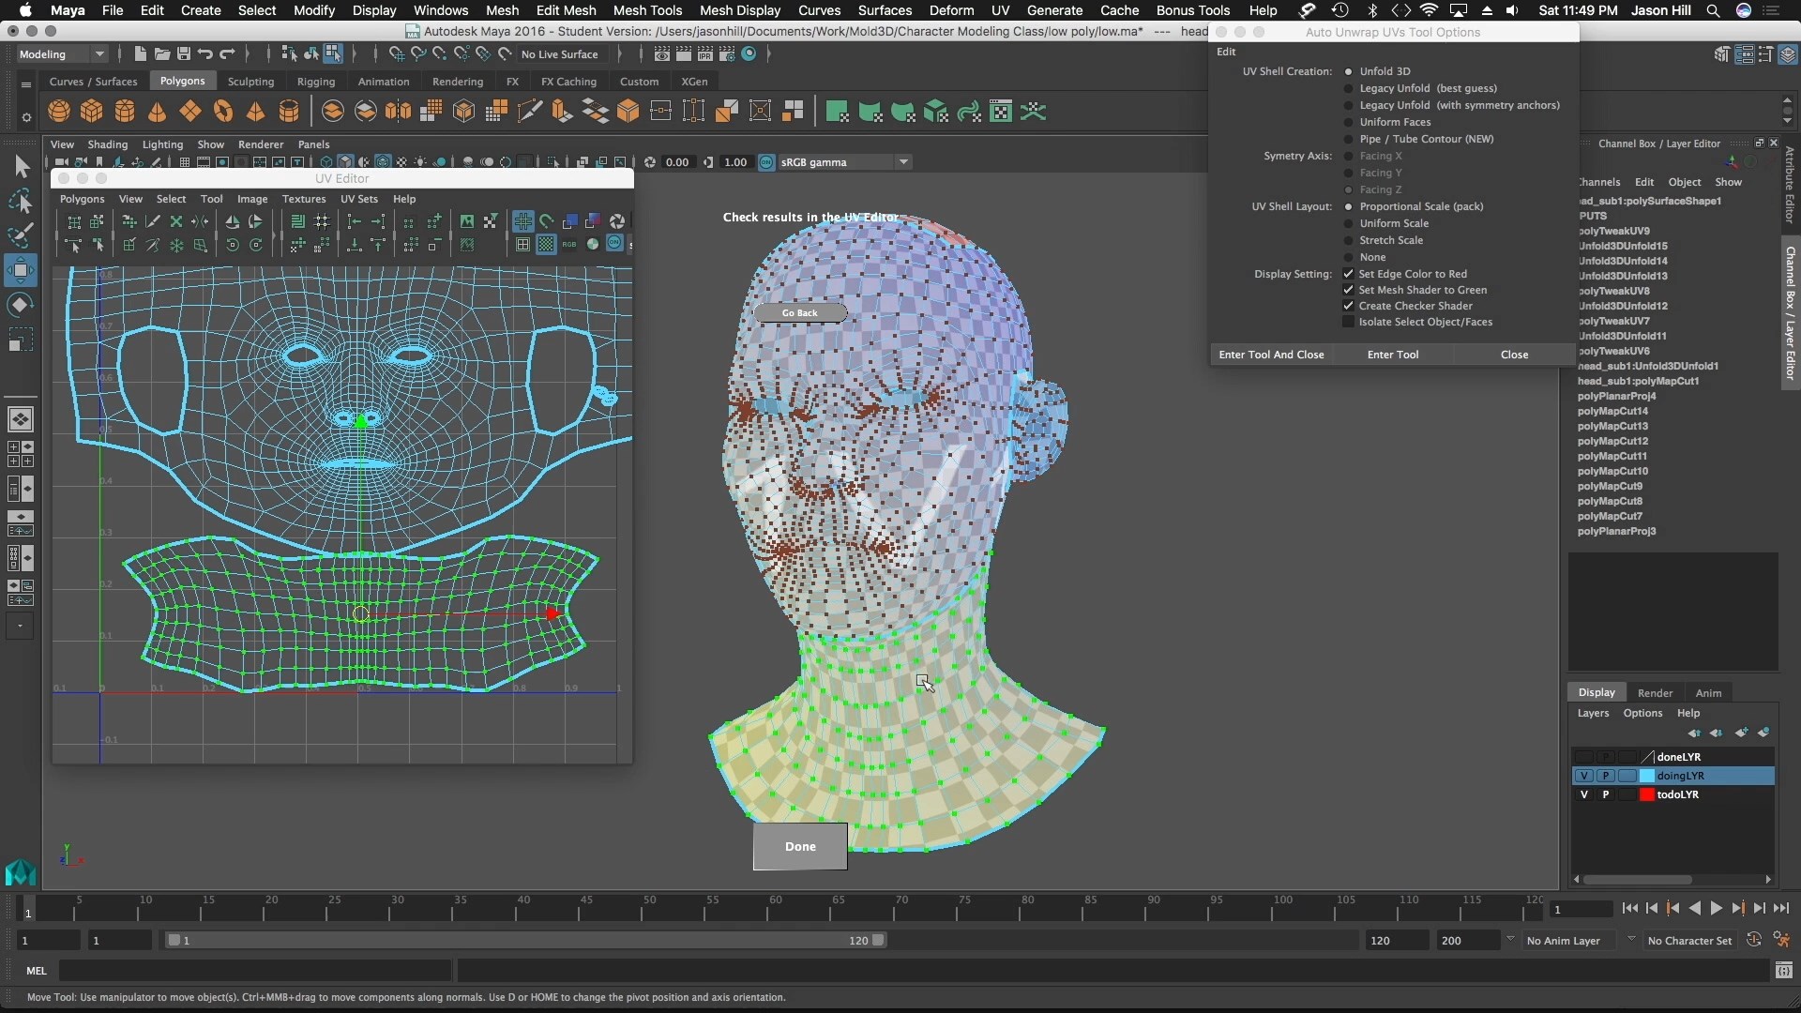The height and width of the screenshot is (1013, 1801).
Task: Enable Isolate Select Object/Faces checkbox
Action: point(1349,322)
